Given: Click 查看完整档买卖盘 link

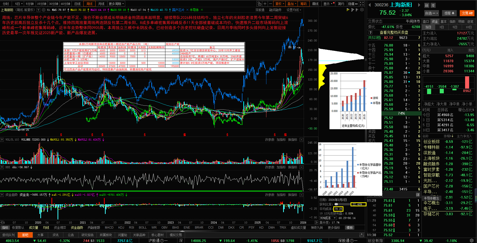Looking at the screenshot, I should (x=394, y=32).
